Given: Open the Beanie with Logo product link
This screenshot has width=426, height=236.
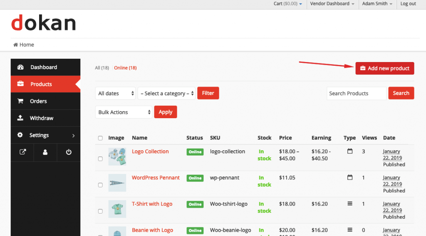Looking at the screenshot, I should [x=152, y=230].
